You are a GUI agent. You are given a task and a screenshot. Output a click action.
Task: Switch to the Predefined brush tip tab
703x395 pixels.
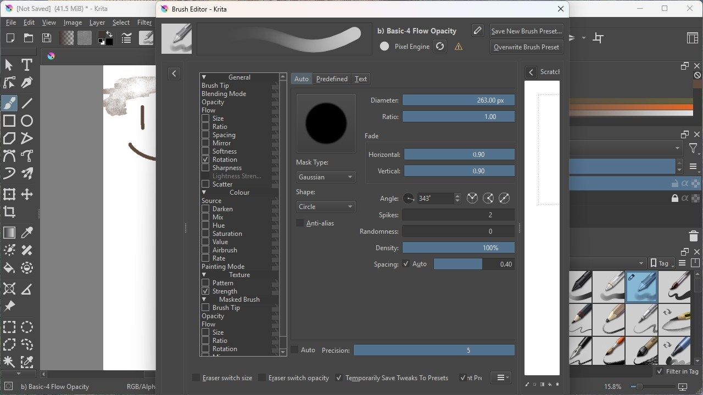332,78
